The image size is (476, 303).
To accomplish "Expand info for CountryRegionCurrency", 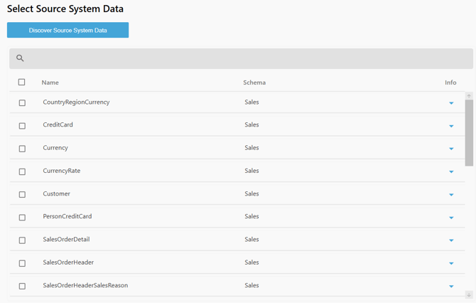I will (451, 103).
